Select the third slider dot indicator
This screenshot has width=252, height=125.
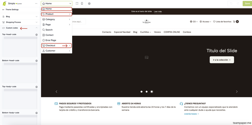152,92
